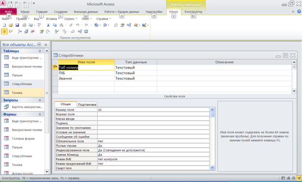Screen dimensions: 302x182
Task: Open the Файл dropdown menu in toolbar
Action: (6, 19)
